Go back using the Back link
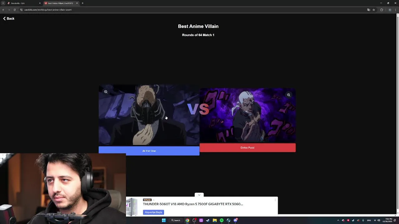The width and height of the screenshot is (399, 224). 9,19
